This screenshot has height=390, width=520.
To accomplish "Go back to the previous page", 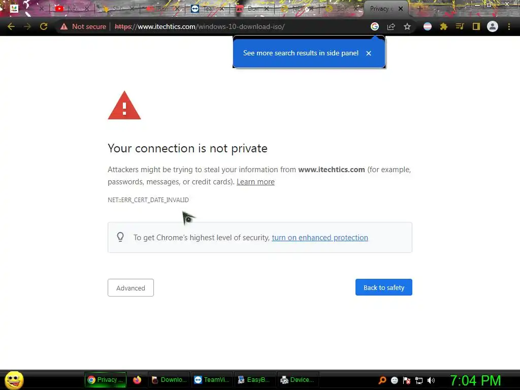I will coord(11,26).
